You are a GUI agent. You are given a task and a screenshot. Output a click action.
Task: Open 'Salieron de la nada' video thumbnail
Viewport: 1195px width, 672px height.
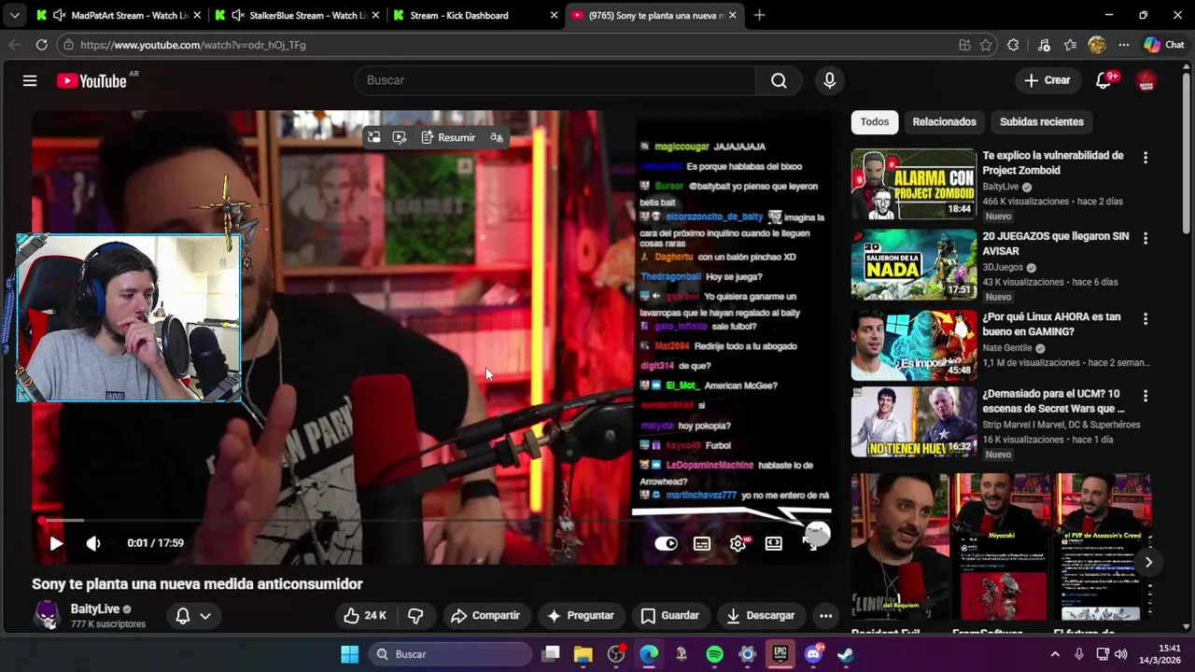[913, 264]
